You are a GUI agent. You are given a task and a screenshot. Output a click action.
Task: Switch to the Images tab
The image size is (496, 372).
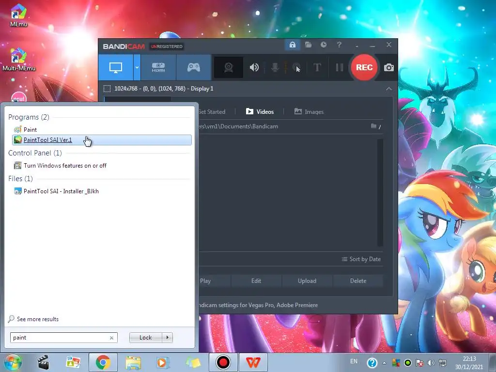pyautogui.click(x=309, y=112)
